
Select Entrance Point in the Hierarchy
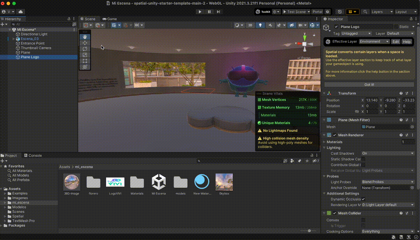pos(33,43)
